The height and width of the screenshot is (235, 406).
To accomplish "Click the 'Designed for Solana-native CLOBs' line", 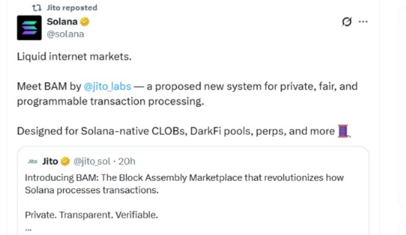I will pos(176,131).
